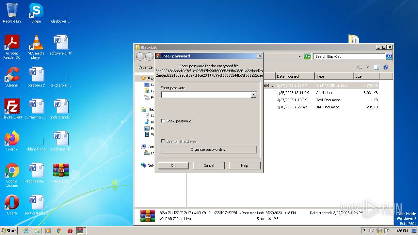Toggle Use for all archives checkbox

click(163, 141)
